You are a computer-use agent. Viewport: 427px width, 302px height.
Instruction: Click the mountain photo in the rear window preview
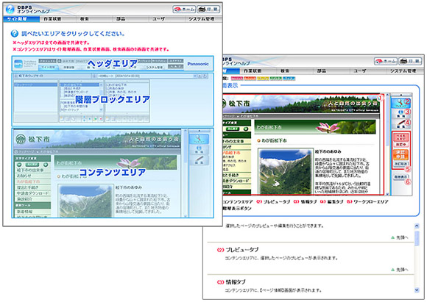286,172
